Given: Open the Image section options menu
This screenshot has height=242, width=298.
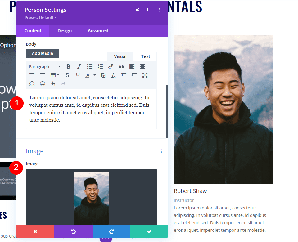Looking at the screenshot, I should tap(161, 151).
